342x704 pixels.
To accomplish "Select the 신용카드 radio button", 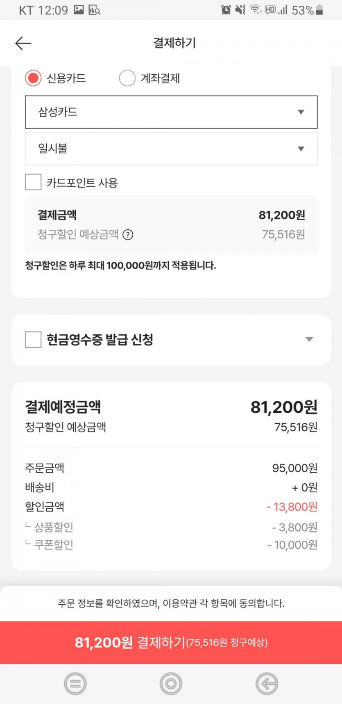I will tap(33, 78).
